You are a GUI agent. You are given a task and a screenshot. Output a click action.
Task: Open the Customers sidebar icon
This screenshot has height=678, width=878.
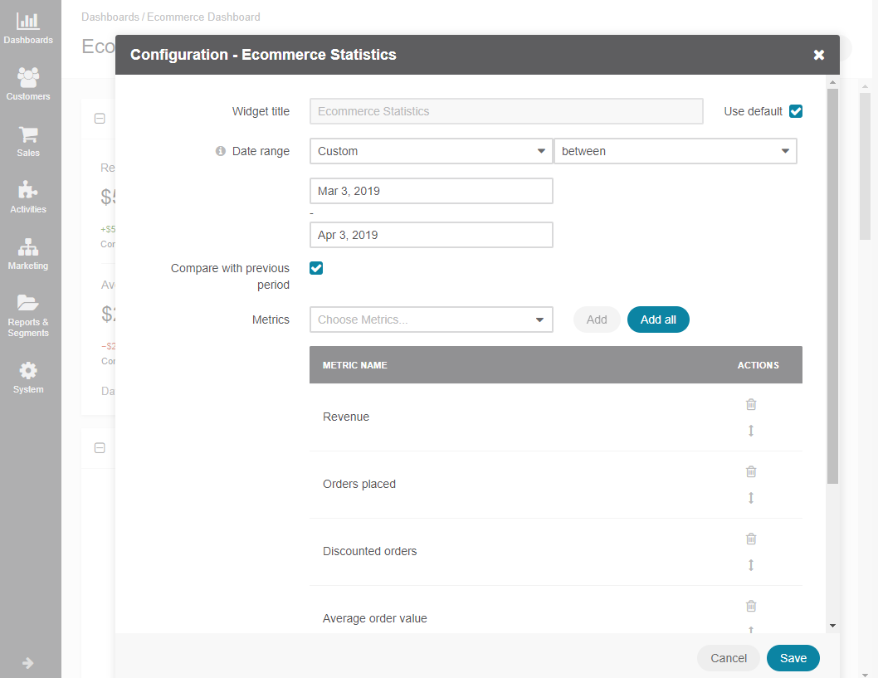28,84
